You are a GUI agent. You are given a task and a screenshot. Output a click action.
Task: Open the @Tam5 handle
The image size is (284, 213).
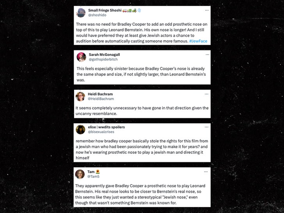point(93,176)
